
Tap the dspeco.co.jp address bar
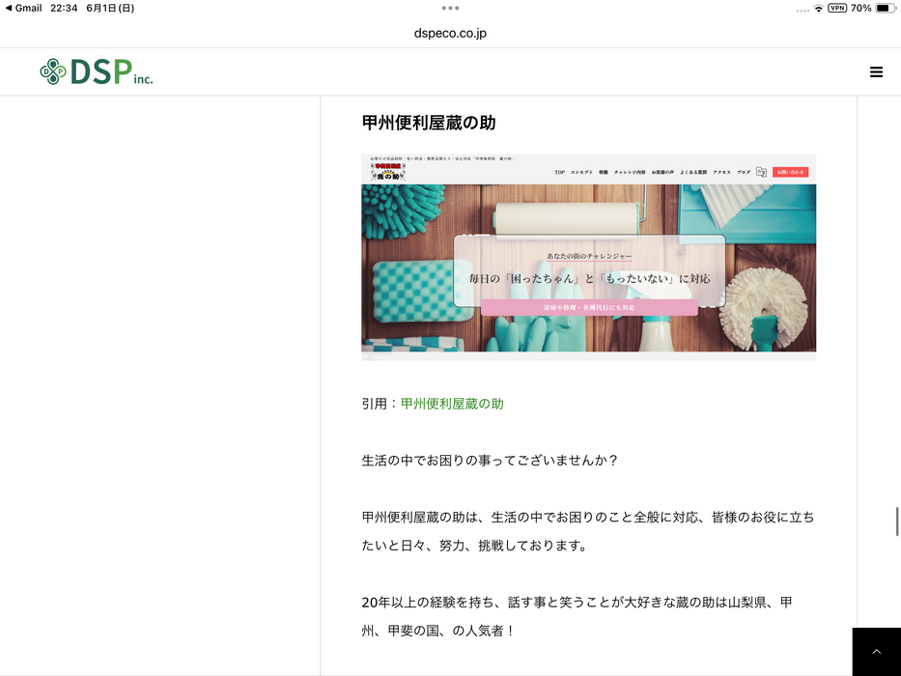(x=450, y=34)
